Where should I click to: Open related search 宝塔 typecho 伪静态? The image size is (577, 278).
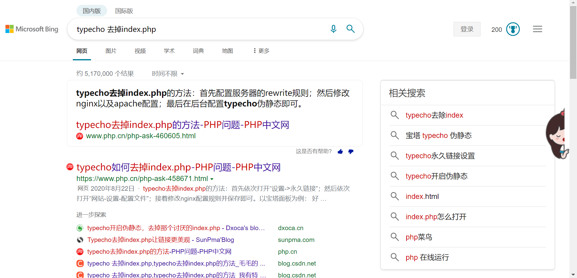coord(439,136)
